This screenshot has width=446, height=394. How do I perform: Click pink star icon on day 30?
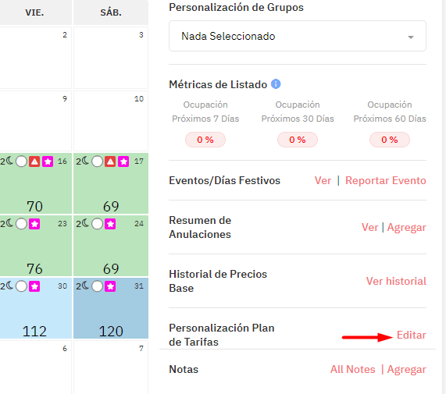coord(34,286)
